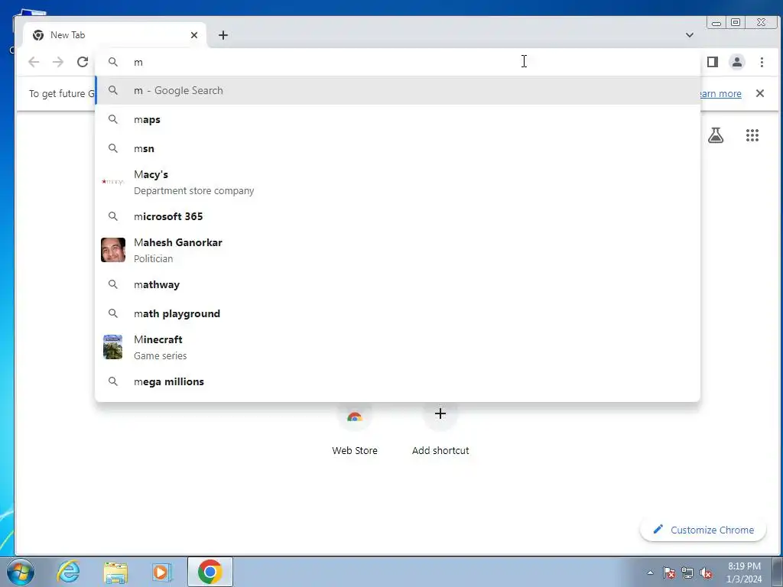Open Customize Chrome
The width and height of the screenshot is (783, 587).
pyautogui.click(x=703, y=530)
